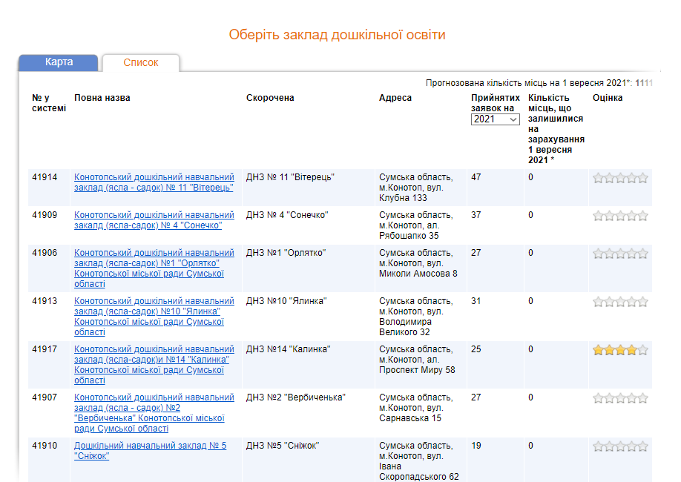
Task: Click star rating in row 41909
Action: [x=620, y=215]
